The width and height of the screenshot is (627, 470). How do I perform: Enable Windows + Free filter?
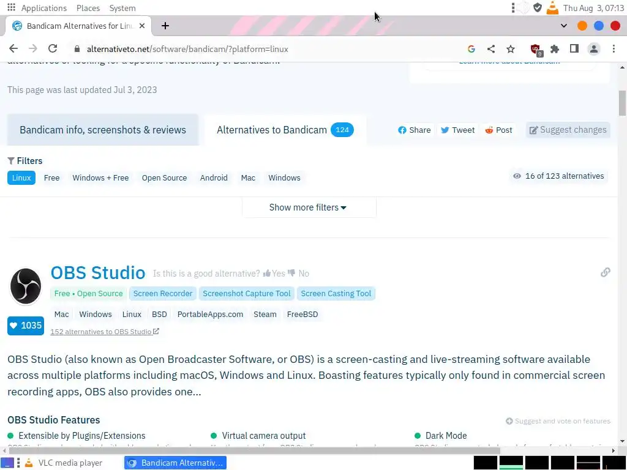tap(100, 178)
